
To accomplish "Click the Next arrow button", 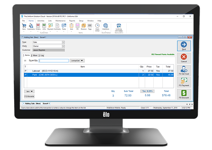I will (184, 46).
